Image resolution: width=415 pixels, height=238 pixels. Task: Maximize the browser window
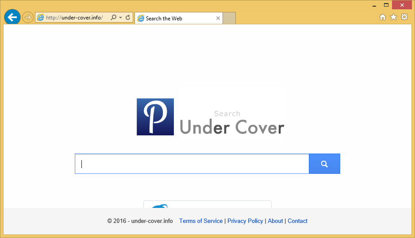tap(386, 4)
